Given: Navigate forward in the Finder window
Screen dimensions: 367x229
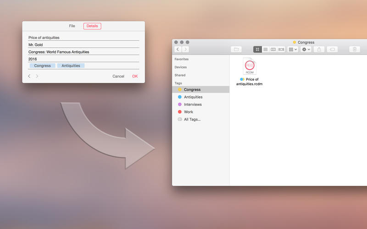Looking at the screenshot, I should coord(185,49).
